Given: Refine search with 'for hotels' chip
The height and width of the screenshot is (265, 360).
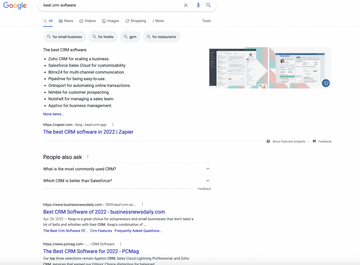Looking at the screenshot, I should 103,37.
